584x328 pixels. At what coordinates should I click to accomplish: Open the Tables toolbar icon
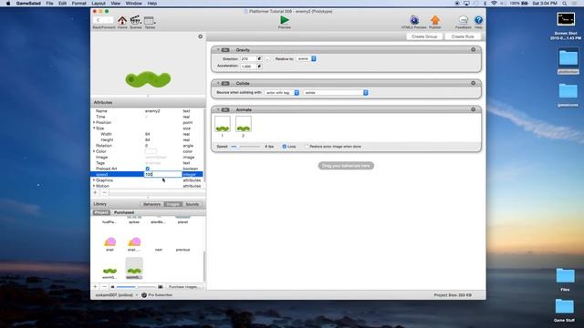pyautogui.click(x=149, y=20)
